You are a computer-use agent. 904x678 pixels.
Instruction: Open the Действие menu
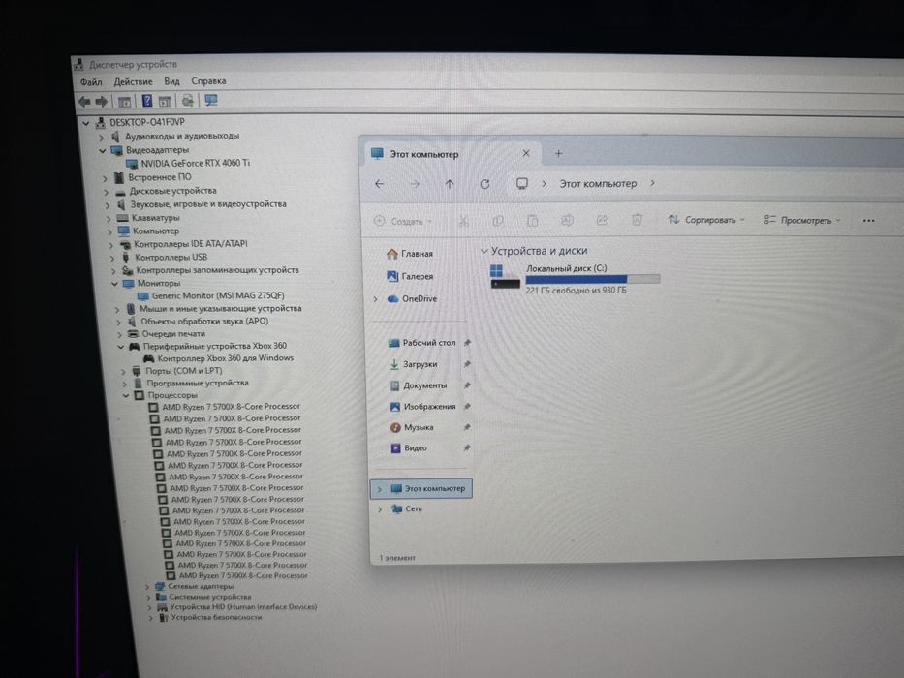click(x=133, y=82)
